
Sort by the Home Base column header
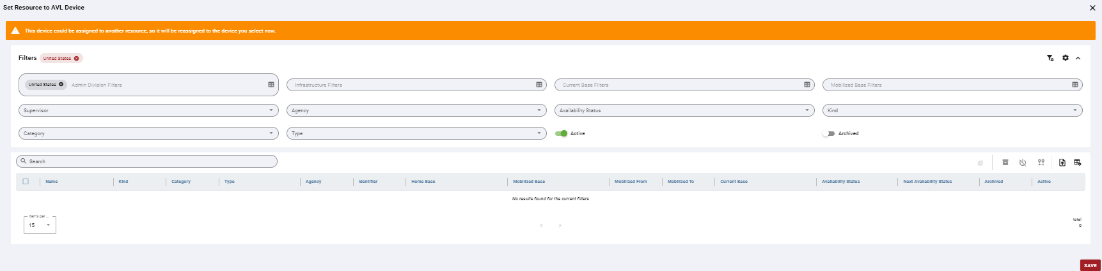tap(423, 182)
